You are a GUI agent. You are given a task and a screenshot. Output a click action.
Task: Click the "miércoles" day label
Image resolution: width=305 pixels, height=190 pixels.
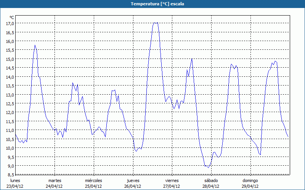click(93, 180)
